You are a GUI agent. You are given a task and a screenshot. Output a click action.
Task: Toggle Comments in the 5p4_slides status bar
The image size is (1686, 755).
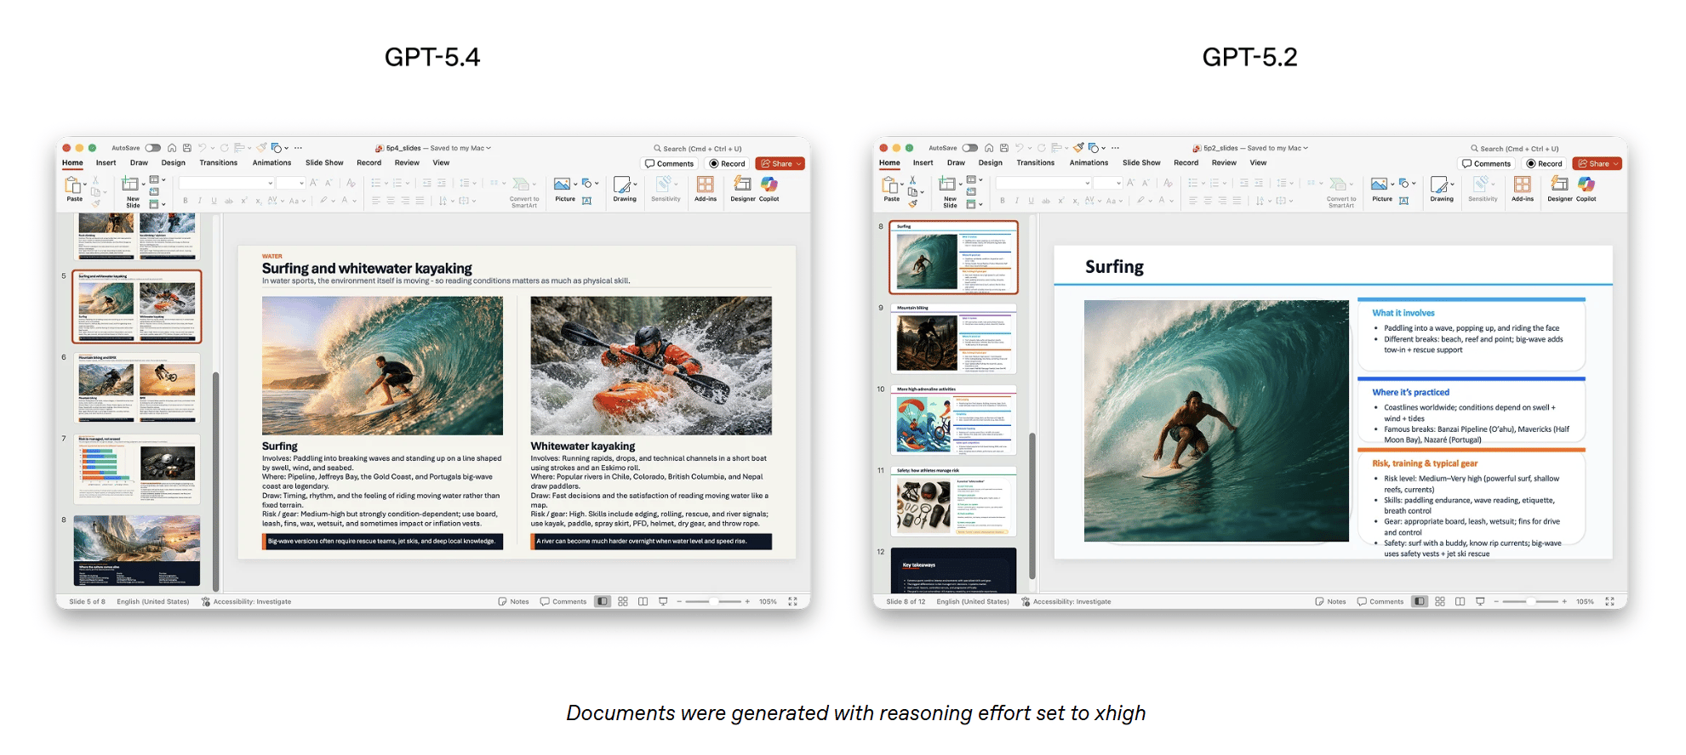(563, 601)
